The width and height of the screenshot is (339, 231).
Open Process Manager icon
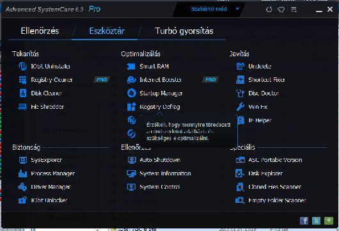tap(22, 173)
